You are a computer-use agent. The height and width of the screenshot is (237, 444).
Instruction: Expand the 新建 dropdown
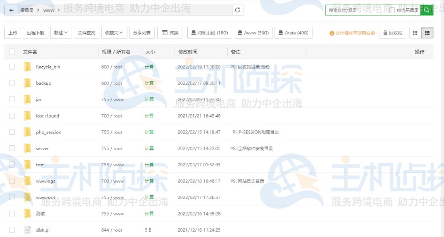[x=61, y=32]
